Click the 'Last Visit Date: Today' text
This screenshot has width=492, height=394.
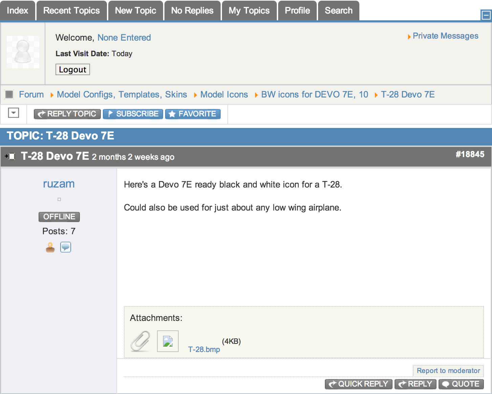click(x=94, y=53)
